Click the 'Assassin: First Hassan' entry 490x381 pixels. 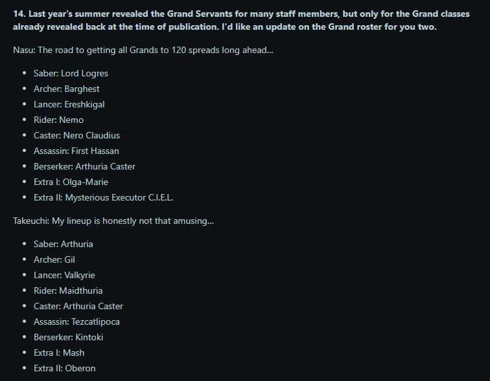click(76, 151)
